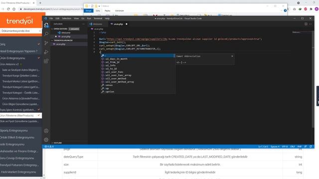Viewport: 319px width, 179px height.
Task: Click the browser reload button
Action: [x=8, y=9]
